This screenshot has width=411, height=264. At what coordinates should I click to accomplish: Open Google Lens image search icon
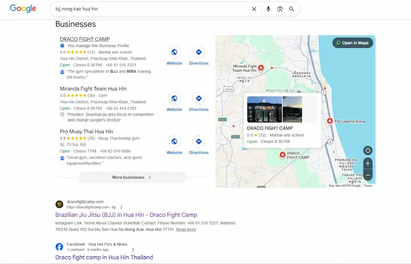280,9
